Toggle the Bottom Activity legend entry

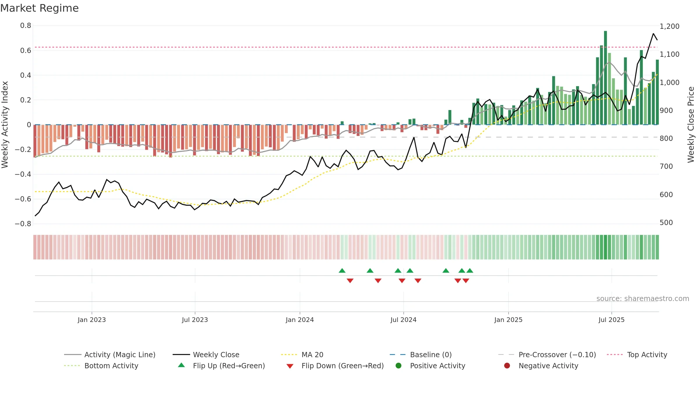(101, 366)
